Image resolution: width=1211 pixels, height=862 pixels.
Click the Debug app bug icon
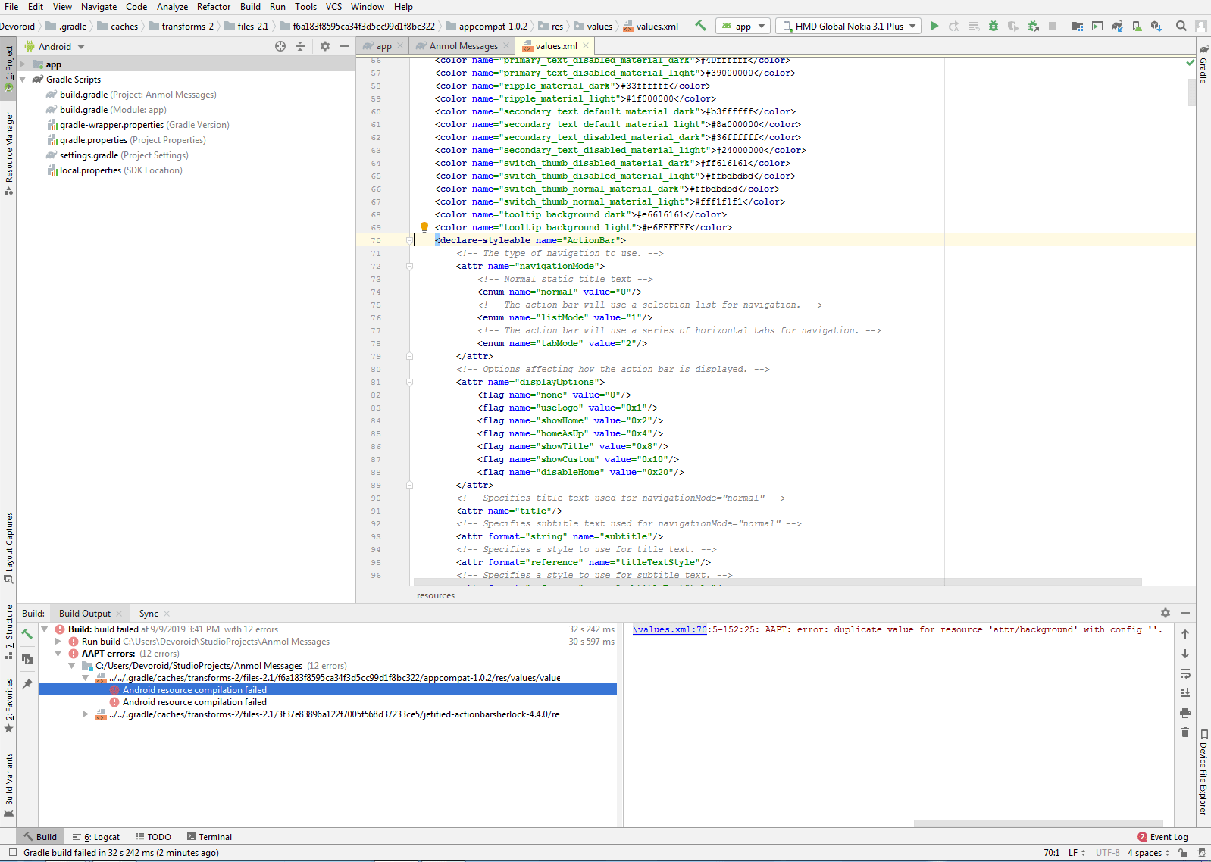click(994, 26)
